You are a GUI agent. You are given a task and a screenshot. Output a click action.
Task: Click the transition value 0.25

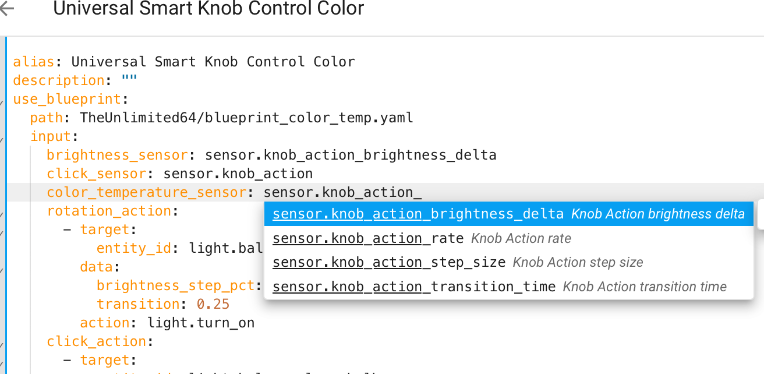coord(213,304)
